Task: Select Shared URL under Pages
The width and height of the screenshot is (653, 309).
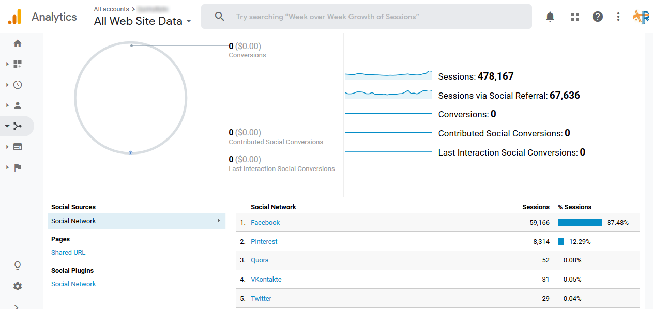Action: pos(68,253)
